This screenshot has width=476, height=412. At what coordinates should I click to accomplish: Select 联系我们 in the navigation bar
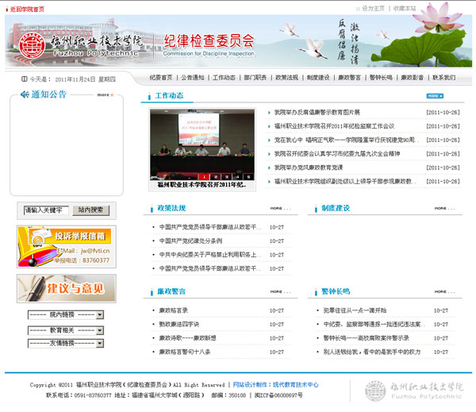(443, 78)
